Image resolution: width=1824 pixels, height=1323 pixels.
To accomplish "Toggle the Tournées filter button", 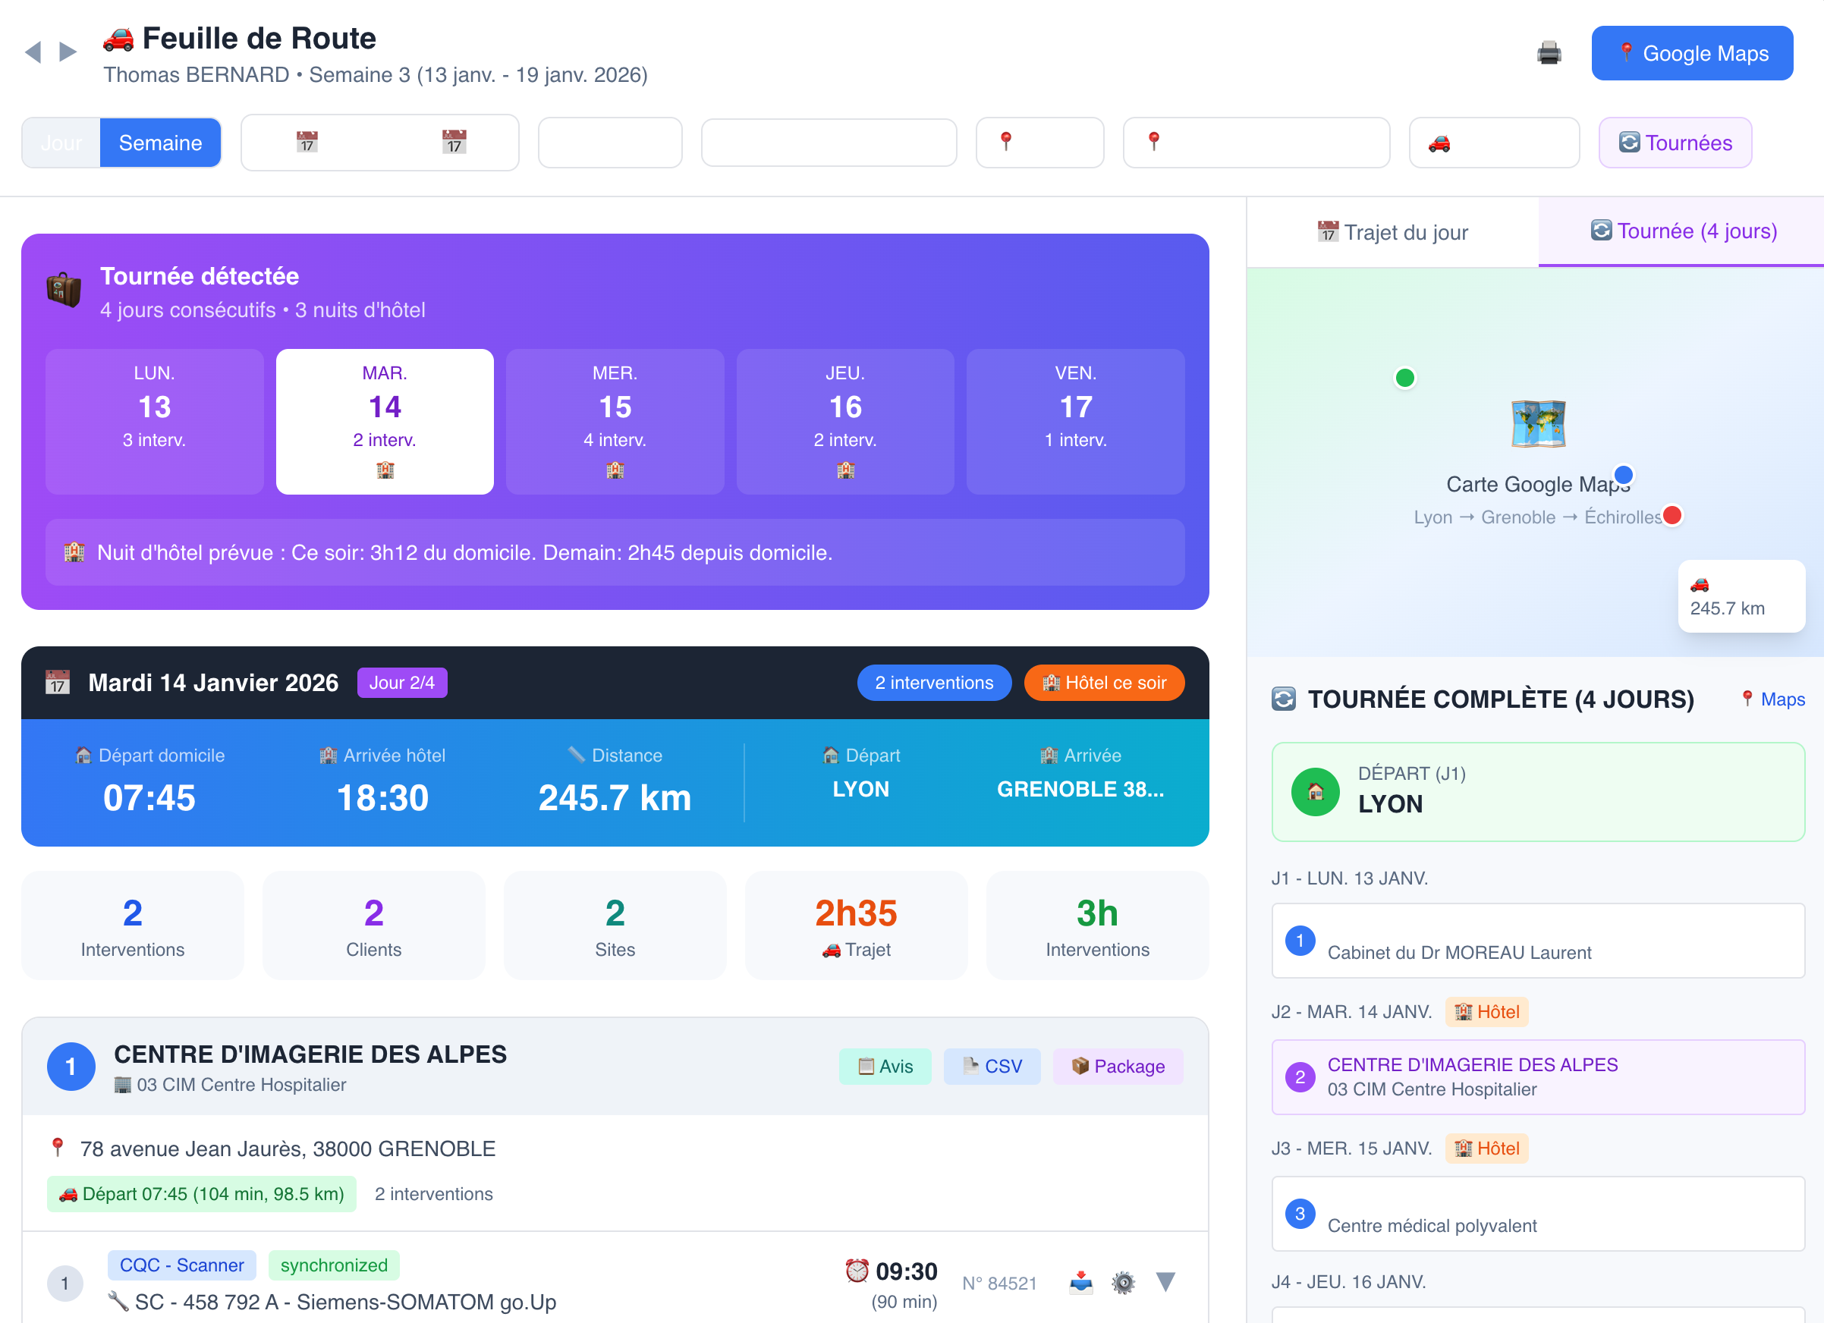I will [1675, 143].
